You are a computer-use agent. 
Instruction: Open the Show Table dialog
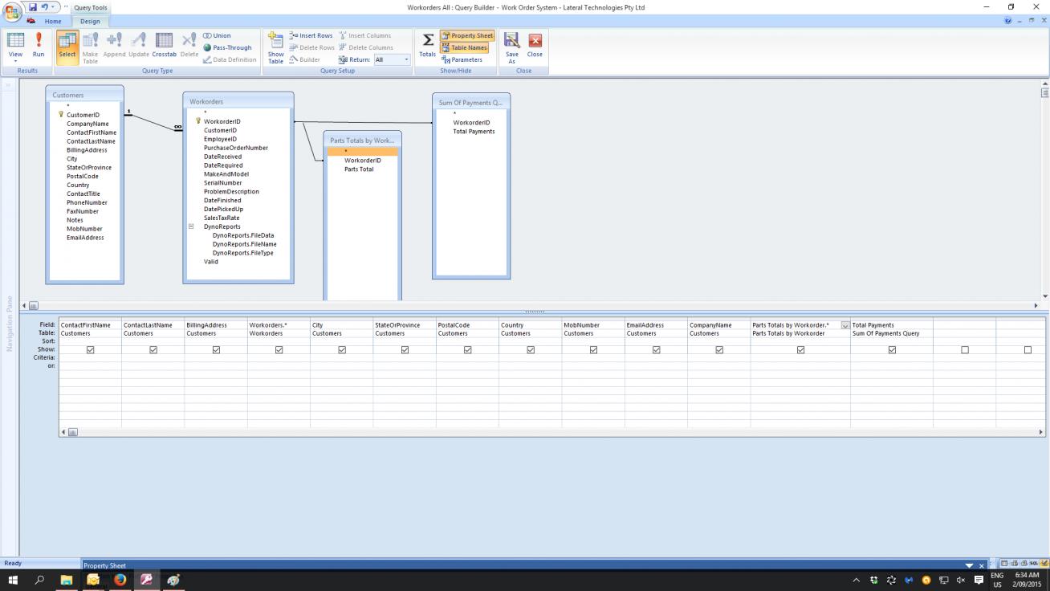pos(275,47)
